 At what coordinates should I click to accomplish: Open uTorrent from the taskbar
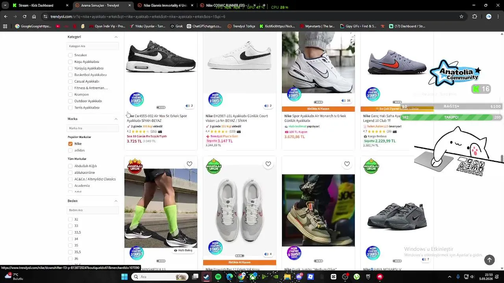tap(357, 277)
